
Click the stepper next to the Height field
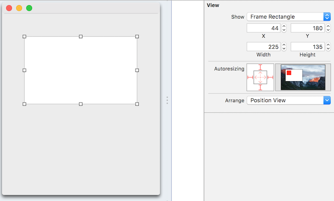(328, 47)
